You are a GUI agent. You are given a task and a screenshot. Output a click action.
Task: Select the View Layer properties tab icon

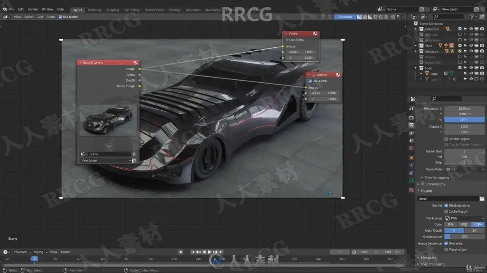point(411,133)
